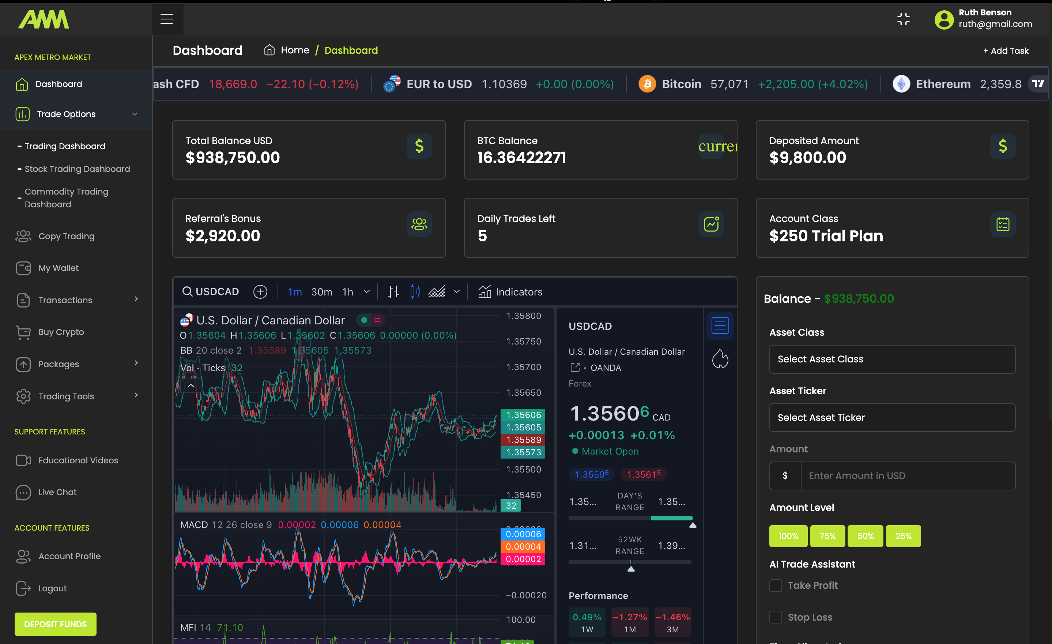The height and width of the screenshot is (644, 1052).
Task: Expand the Trade Options sidebar menu
Action: 76,114
